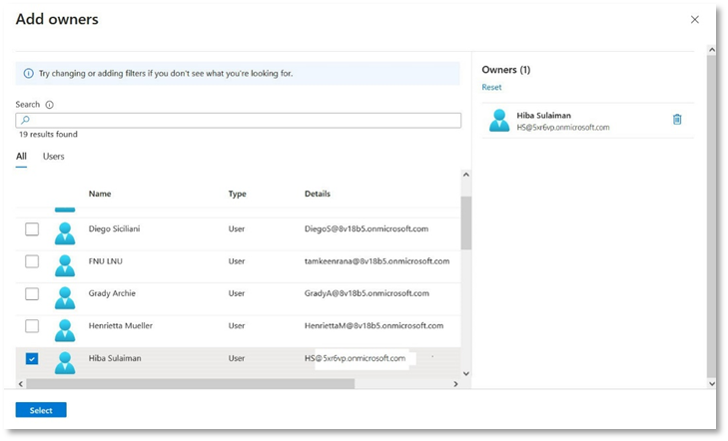This screenshot has width=728, height=441.
Task: Uncheck the Hiba Sulaiman checkbox
Action: point(32,359)
